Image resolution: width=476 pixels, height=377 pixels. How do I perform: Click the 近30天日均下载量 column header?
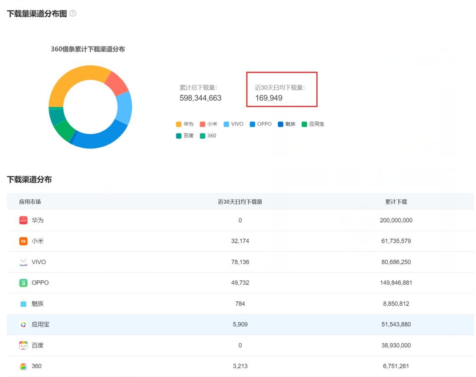[240, 202]
